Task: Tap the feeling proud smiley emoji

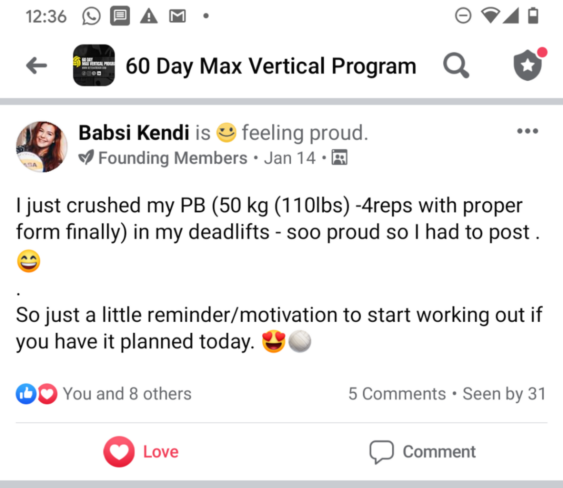Action: [226, 132]
